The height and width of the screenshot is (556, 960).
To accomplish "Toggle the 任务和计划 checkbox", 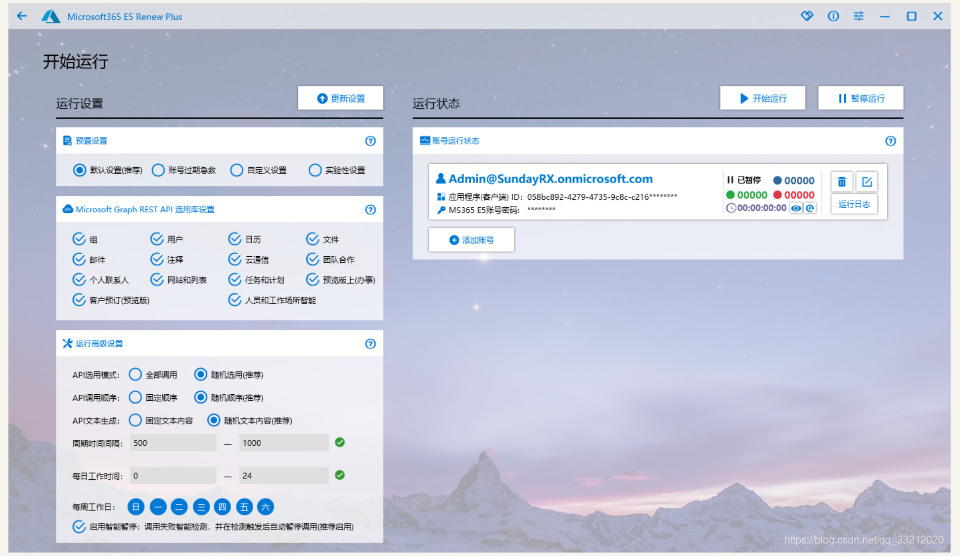I will point(234,279).
